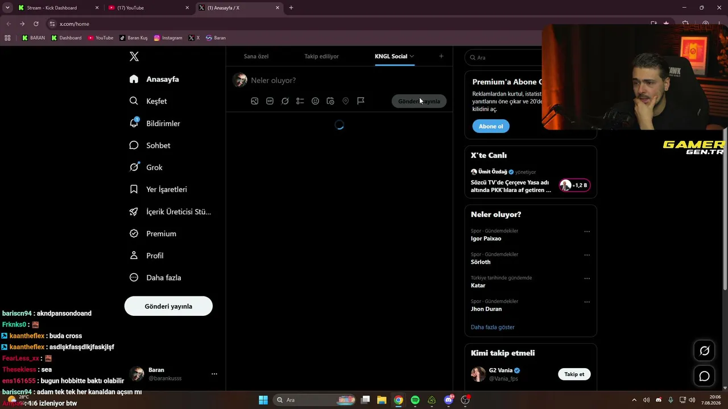Screen dimensions: 728x409
Task: Open more options for Jhon Duran trend
Action: click(x=587, y=302)
